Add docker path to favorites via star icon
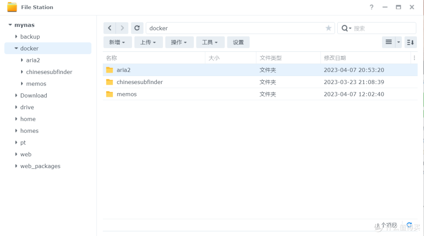The height and width of the screenshot is (236, 424). pos(328,28)
